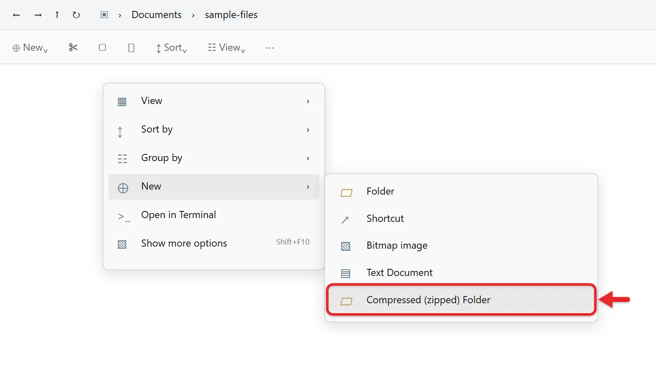Screen dimensions: 656x385
Task: Create a new Shortcut
Action: coord(461,219)
